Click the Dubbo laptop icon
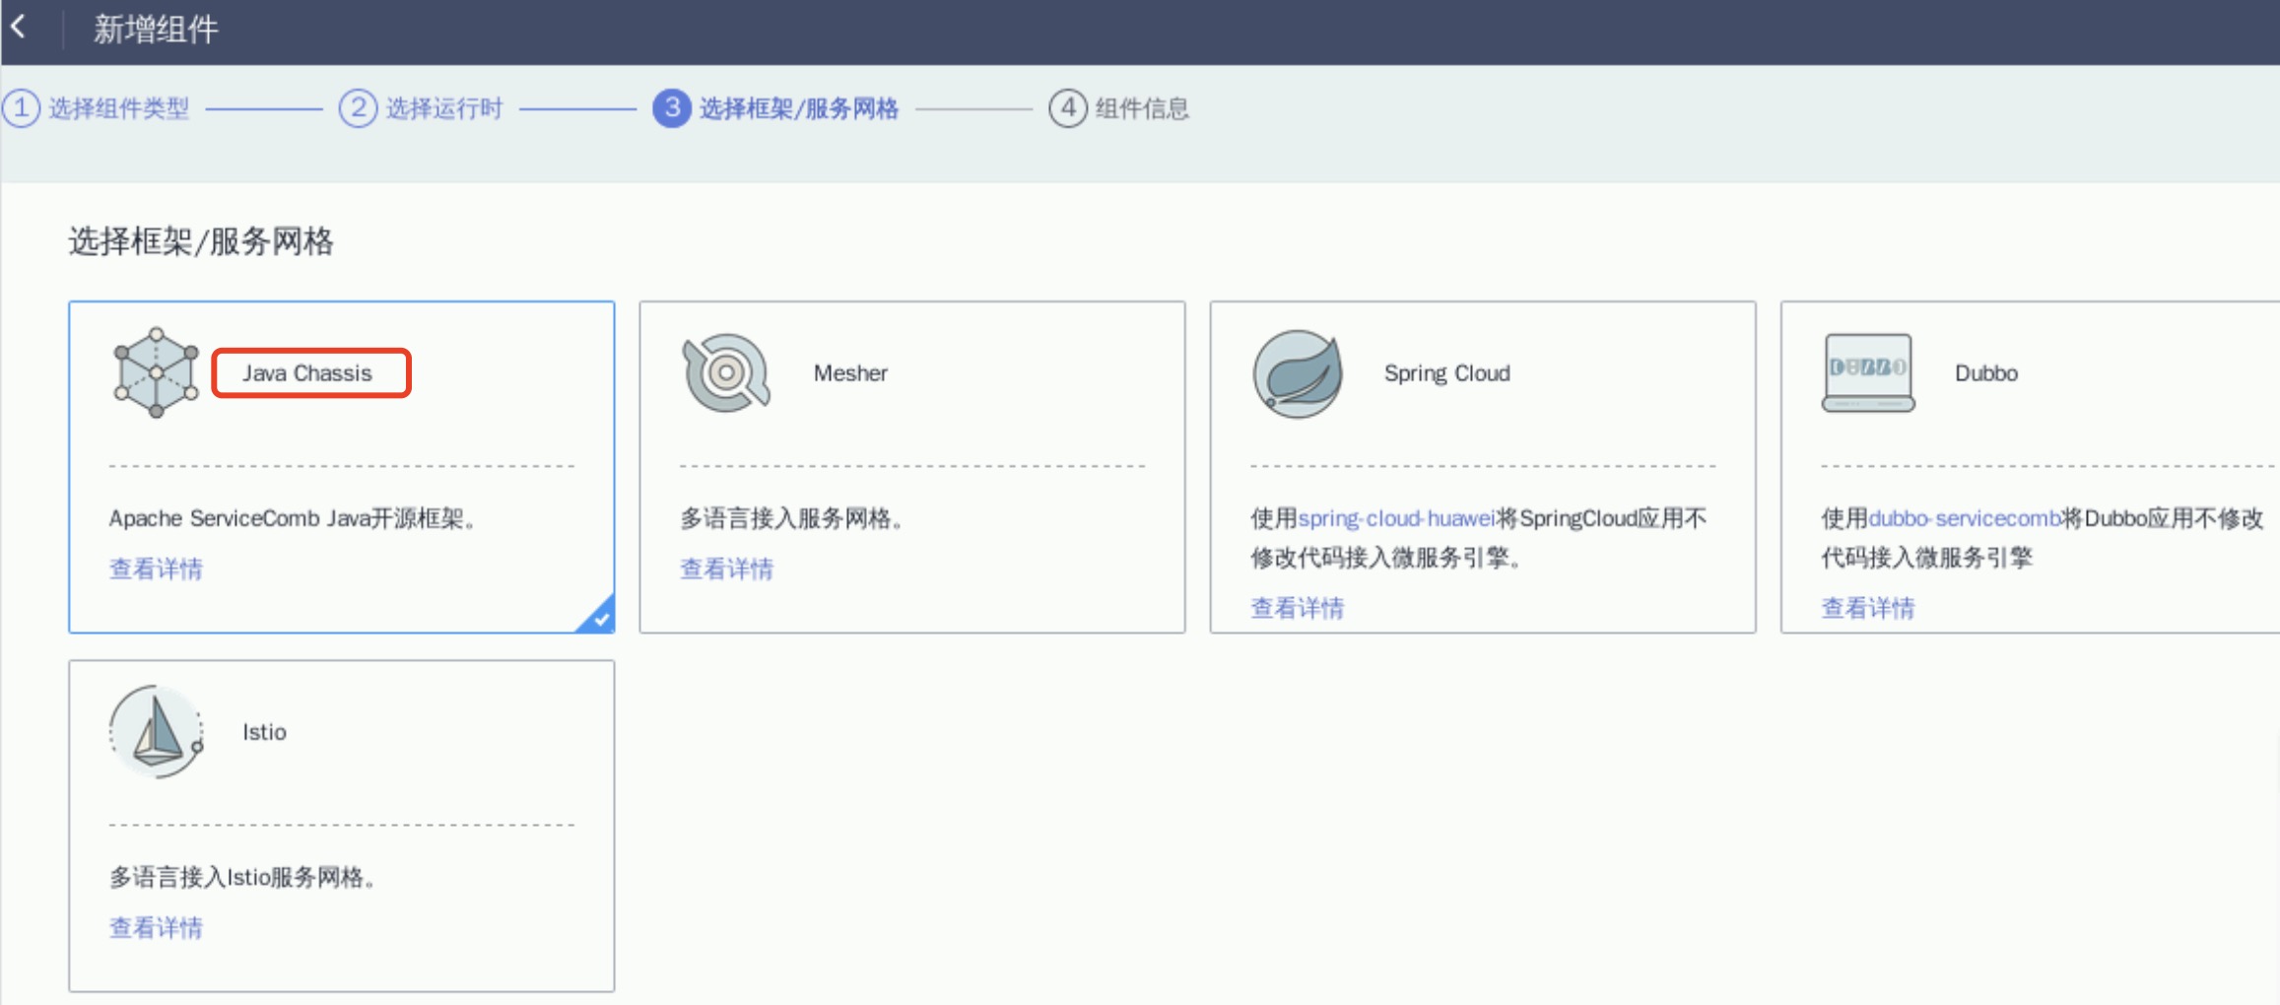 [x=1867, y=373]
